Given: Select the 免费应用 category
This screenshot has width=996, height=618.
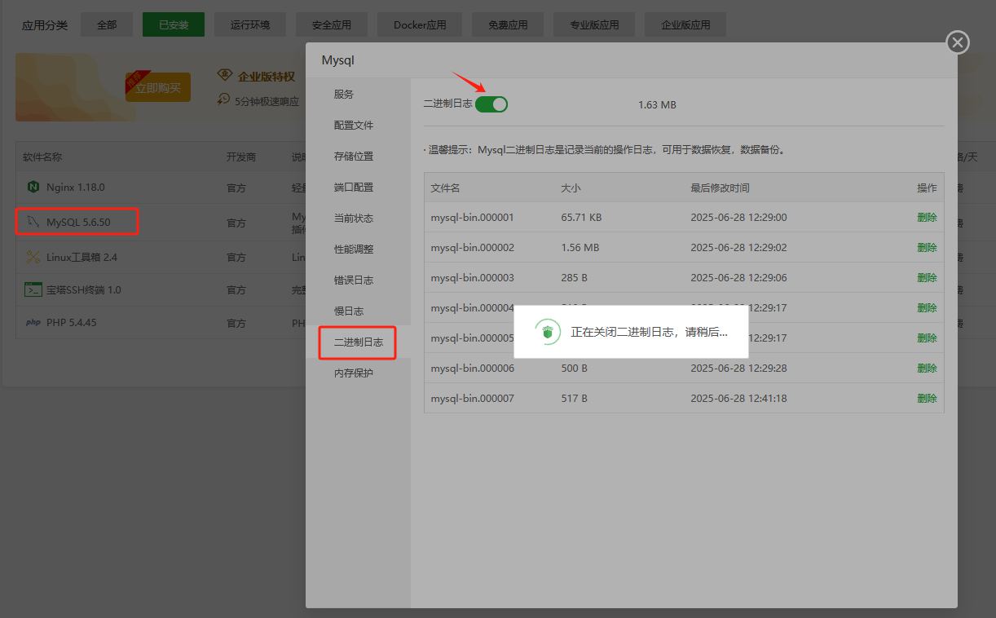Looking at the screenshot, I should point(507,24).
